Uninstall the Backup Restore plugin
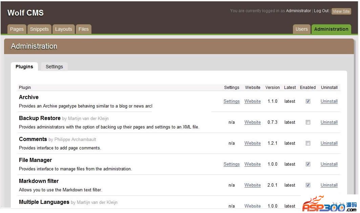This screenshot has height=213, width=360. (329, 122)
